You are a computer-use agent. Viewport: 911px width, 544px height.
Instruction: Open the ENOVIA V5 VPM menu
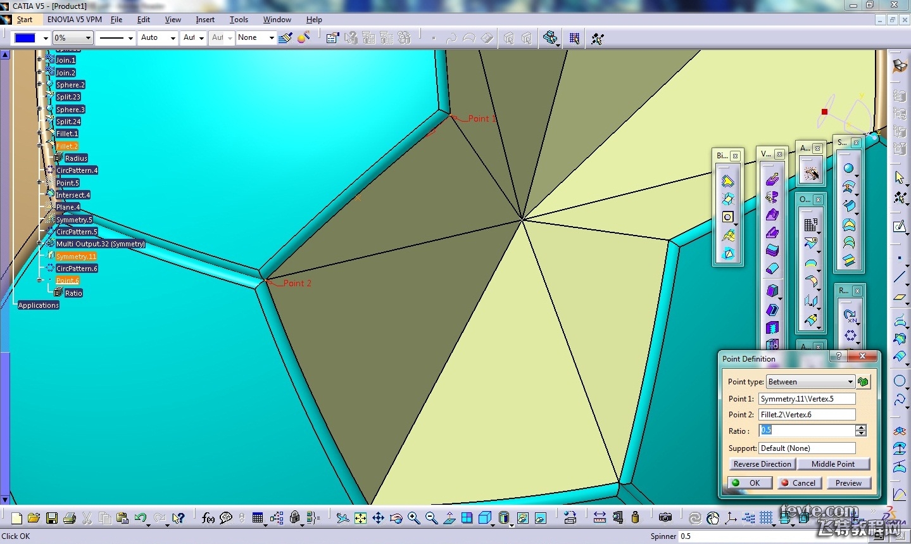[74, 20]
